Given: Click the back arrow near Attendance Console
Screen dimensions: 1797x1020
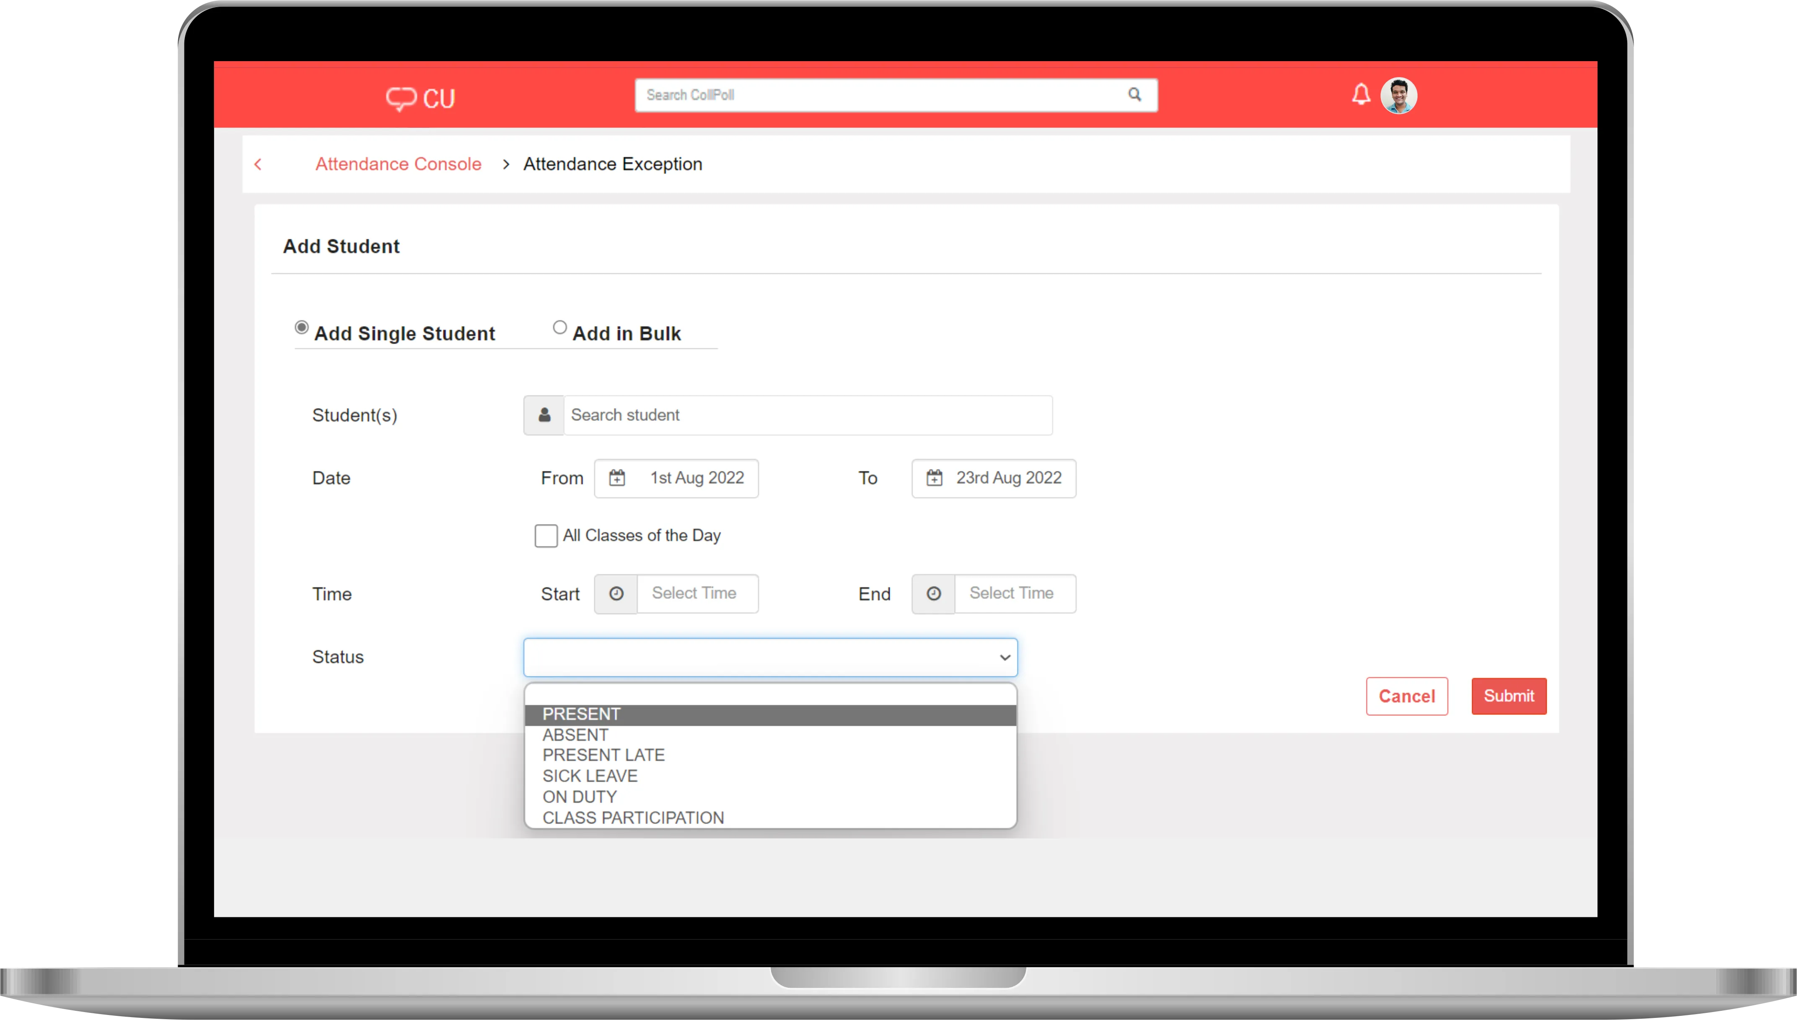Looking at the screenshot, I should tap(259, 164).
